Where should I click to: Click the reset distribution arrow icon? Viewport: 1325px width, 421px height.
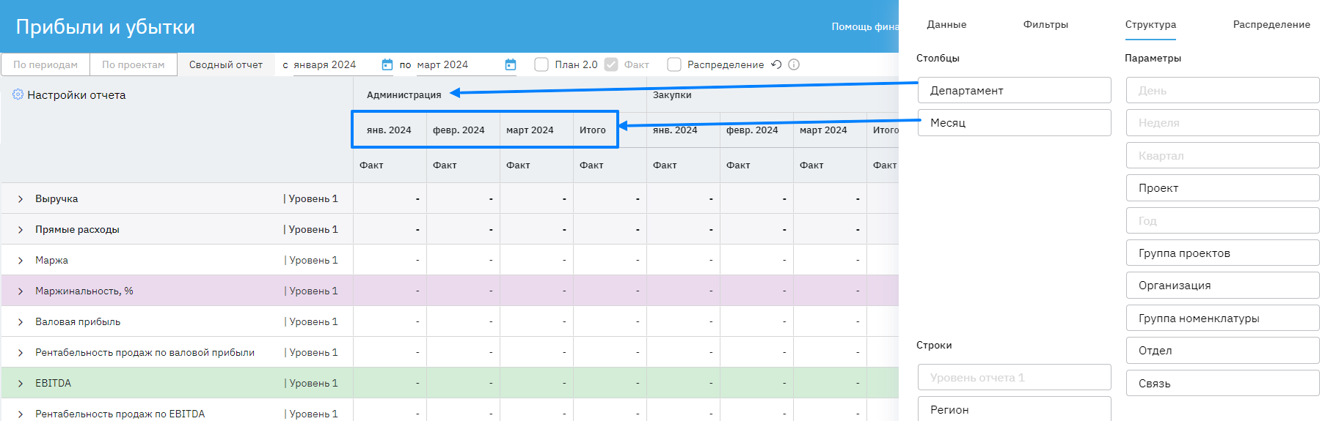pos(776,64)
